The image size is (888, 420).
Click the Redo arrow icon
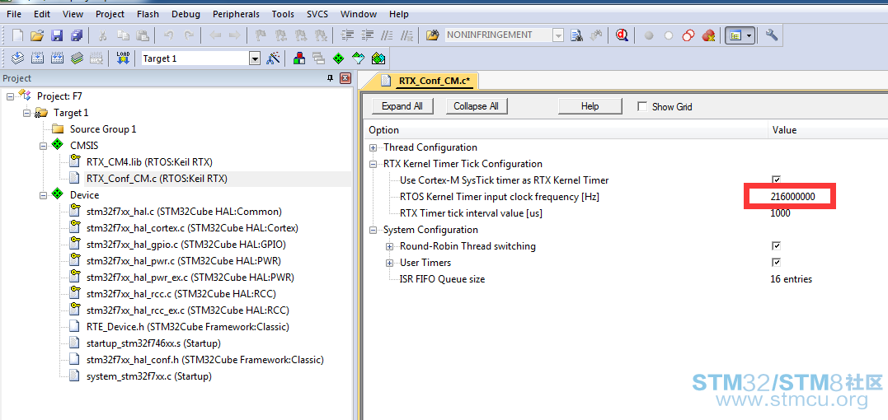tap(190, 35)
